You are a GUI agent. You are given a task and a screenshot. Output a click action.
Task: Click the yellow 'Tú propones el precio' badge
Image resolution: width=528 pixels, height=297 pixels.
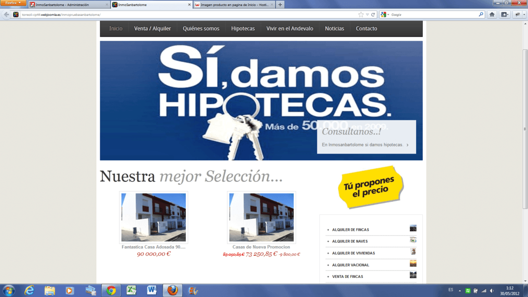371,187
